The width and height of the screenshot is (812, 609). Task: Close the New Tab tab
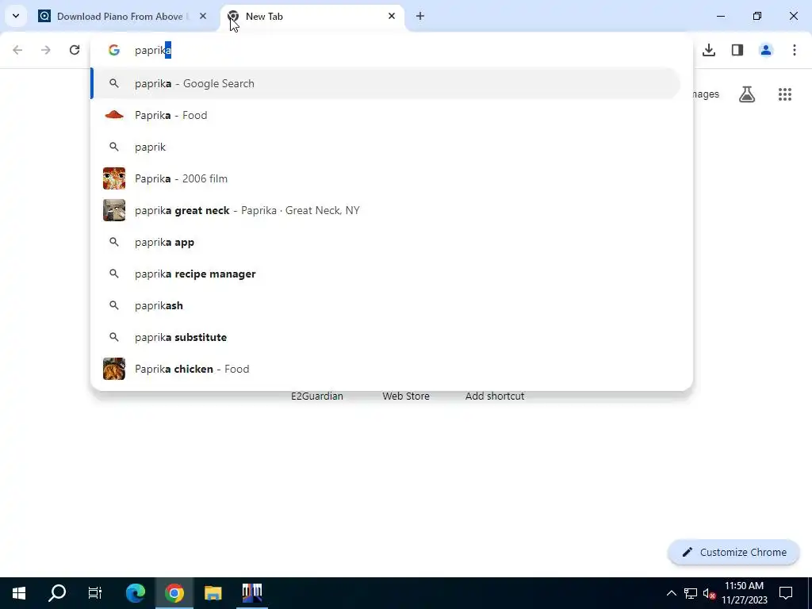(392, 17)
